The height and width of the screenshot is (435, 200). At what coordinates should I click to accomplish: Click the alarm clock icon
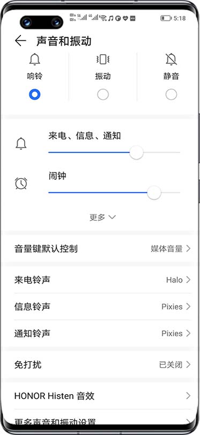(x=21, y=183)
